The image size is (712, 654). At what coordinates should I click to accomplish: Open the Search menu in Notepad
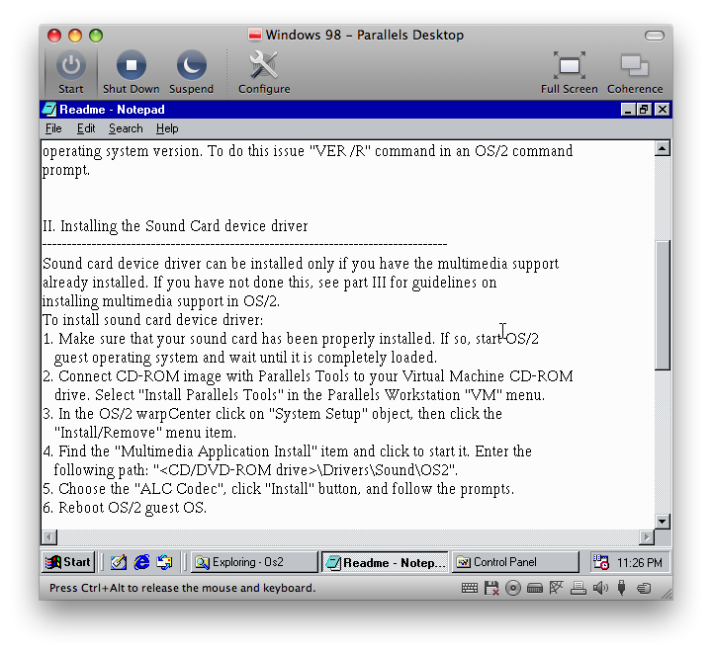point(126,128)
